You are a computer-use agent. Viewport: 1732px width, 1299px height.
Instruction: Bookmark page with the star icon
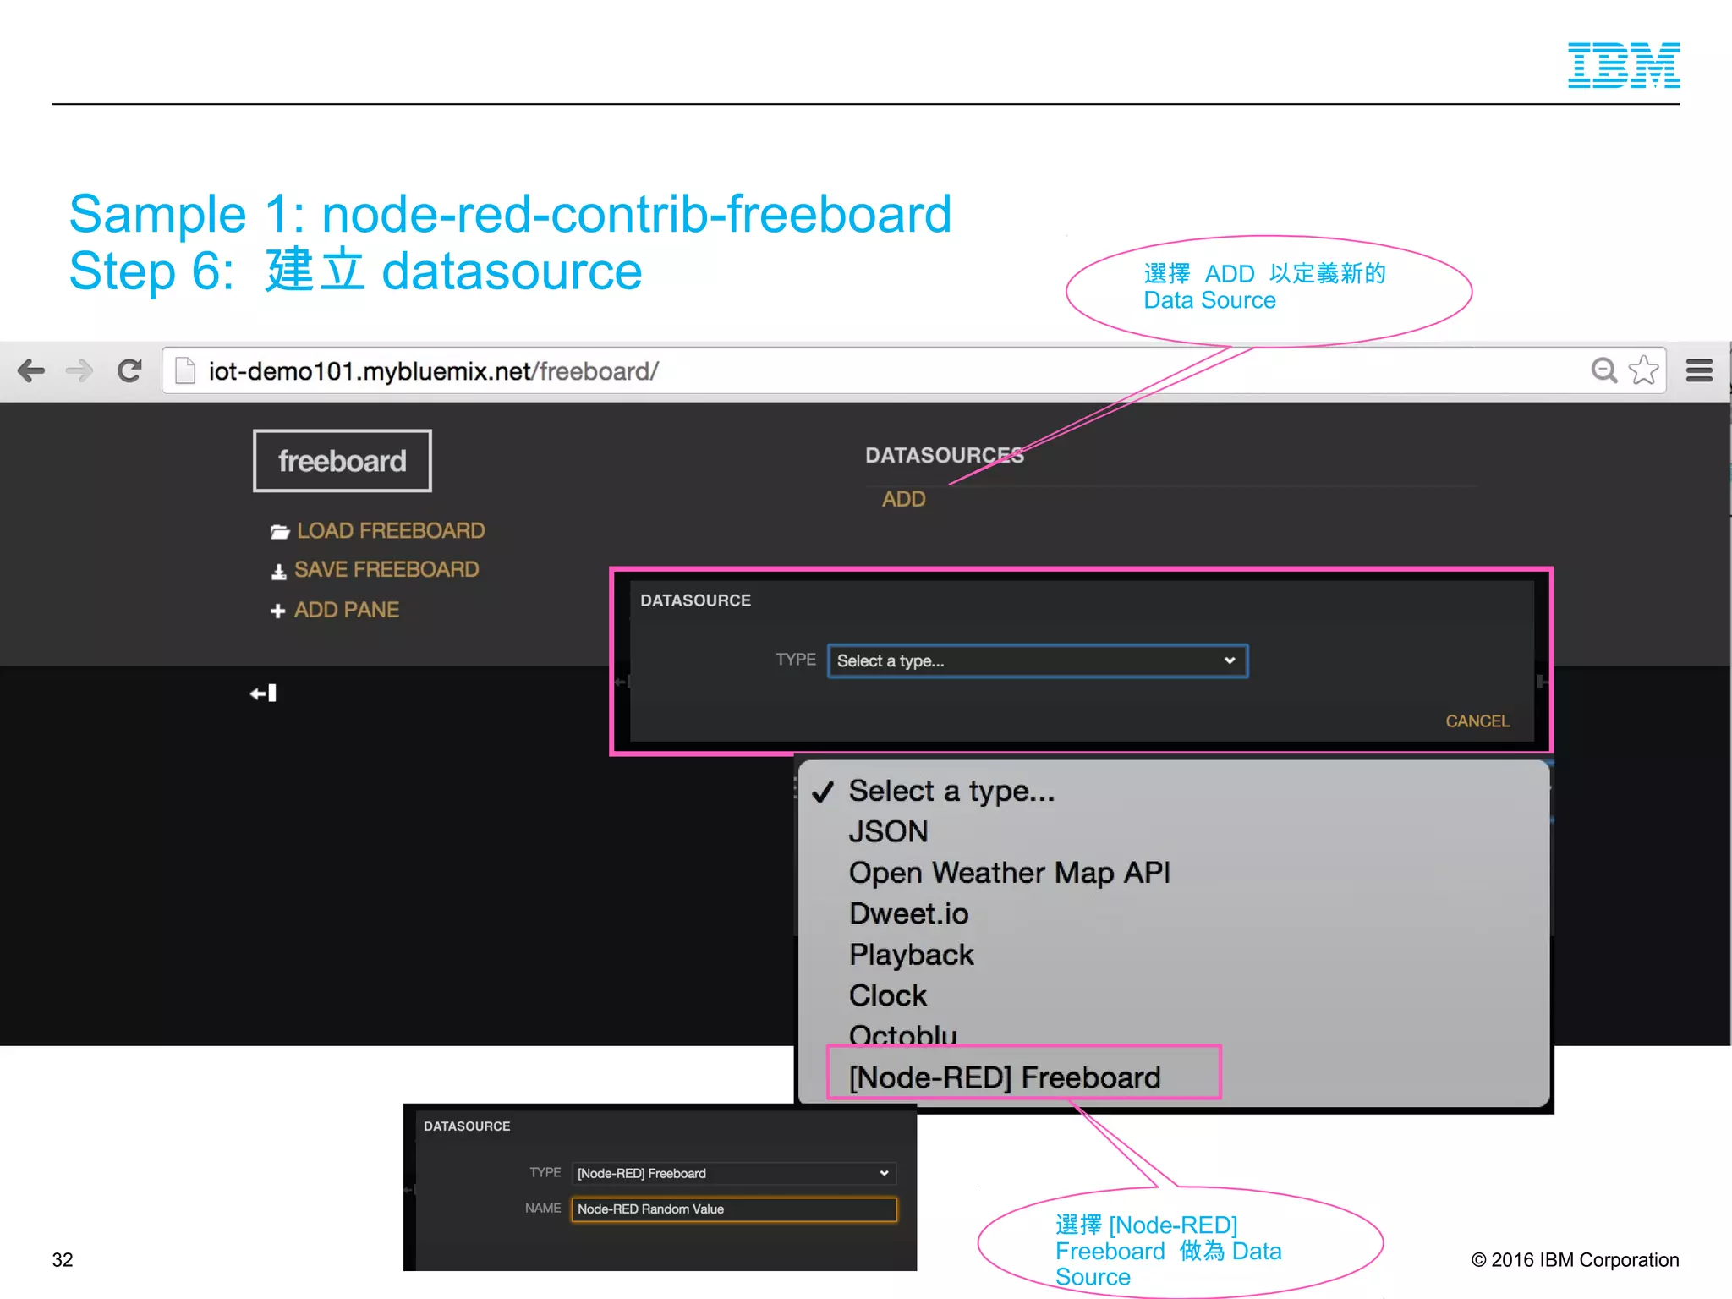[1644, 370]
